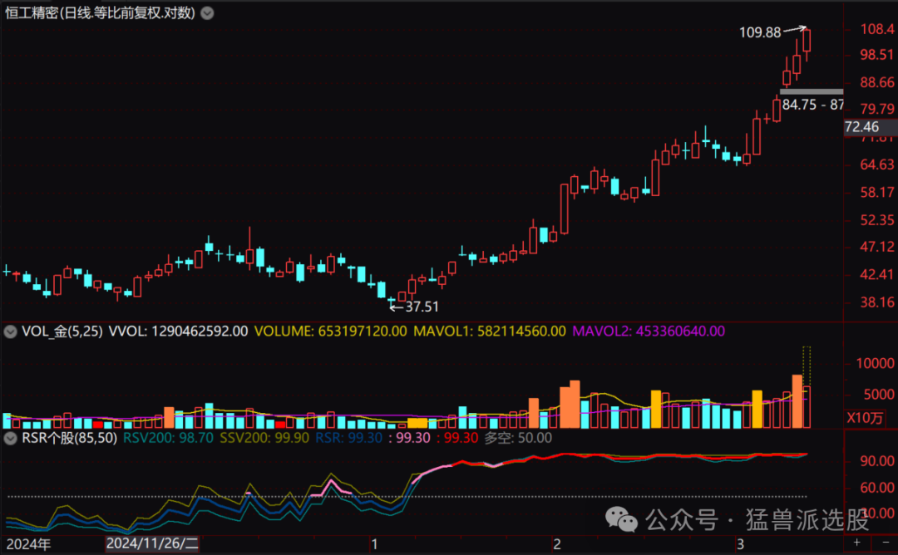Screen dimensions: 898x555
Task: Click the 108.4 price axis label
Action: tap(877, 29)
